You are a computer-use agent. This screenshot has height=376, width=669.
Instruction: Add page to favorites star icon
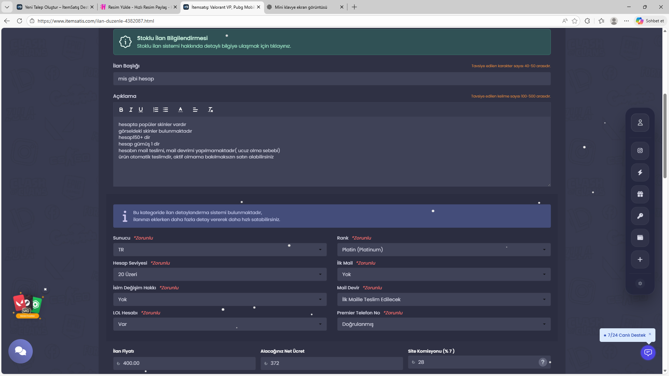click(x=575, y=21)
